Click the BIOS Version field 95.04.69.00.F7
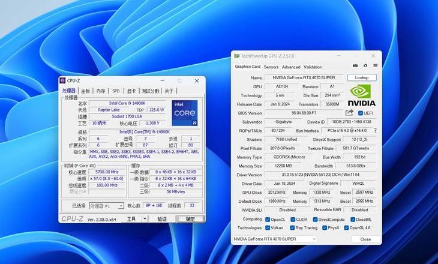 tap(304, 113)
